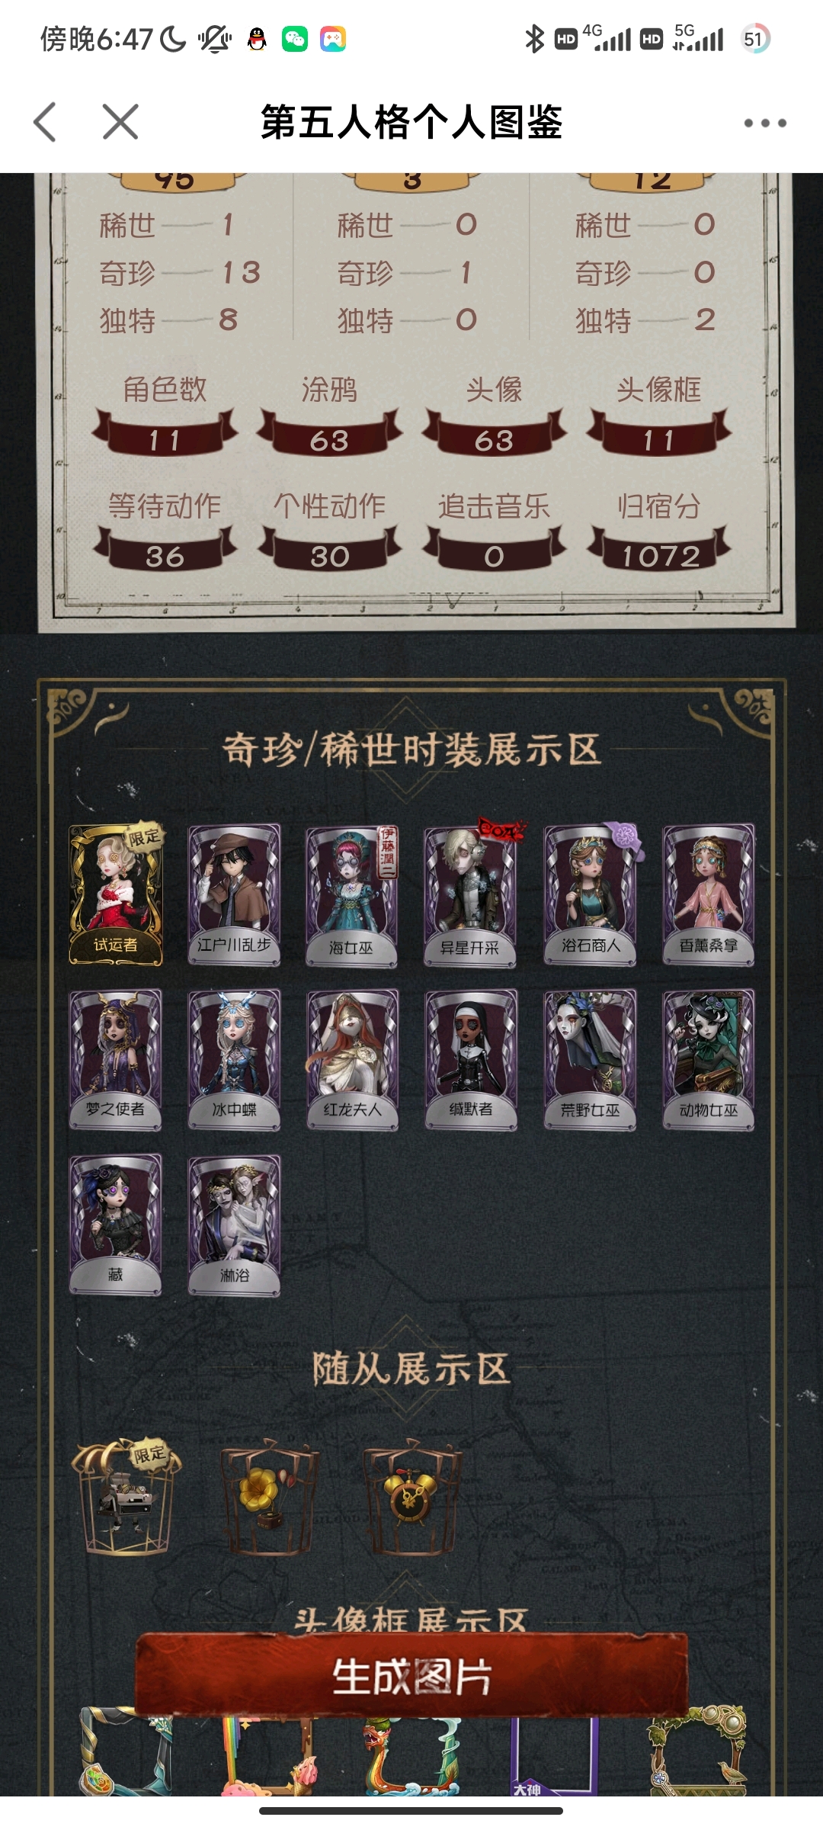Select the 淋浴 costume card
823x1830 pixels.
tap(234, 1225)
